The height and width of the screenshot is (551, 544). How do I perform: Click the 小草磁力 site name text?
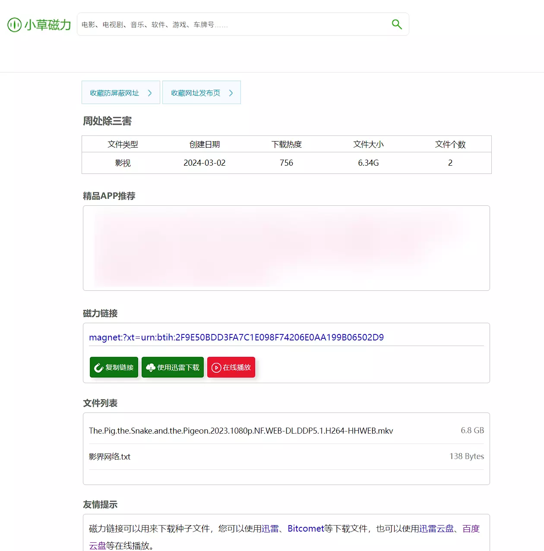[x=47, y=25]
